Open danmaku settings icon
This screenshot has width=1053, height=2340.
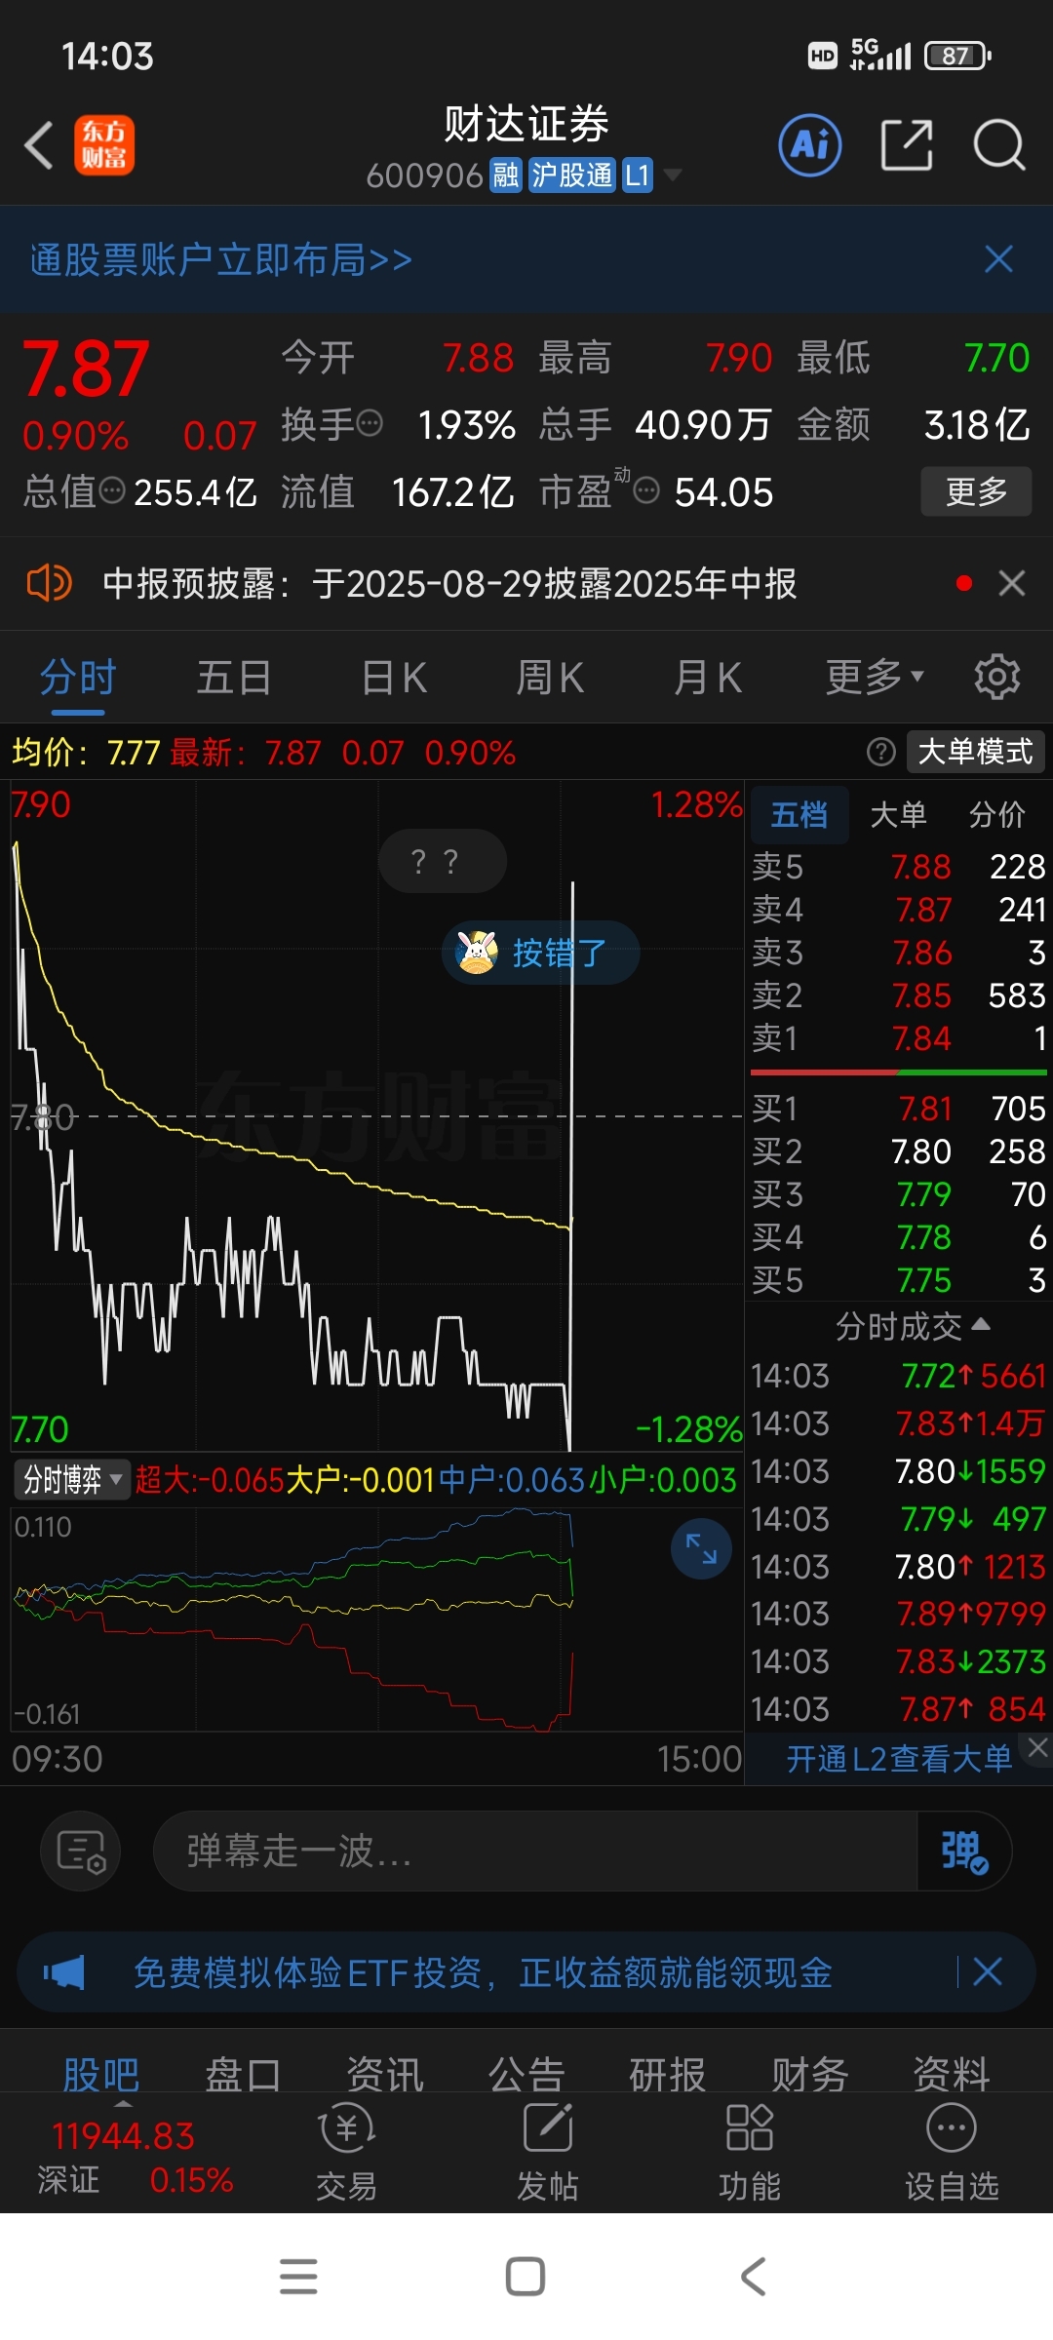pyautogui.click(x=80, y=1851)
